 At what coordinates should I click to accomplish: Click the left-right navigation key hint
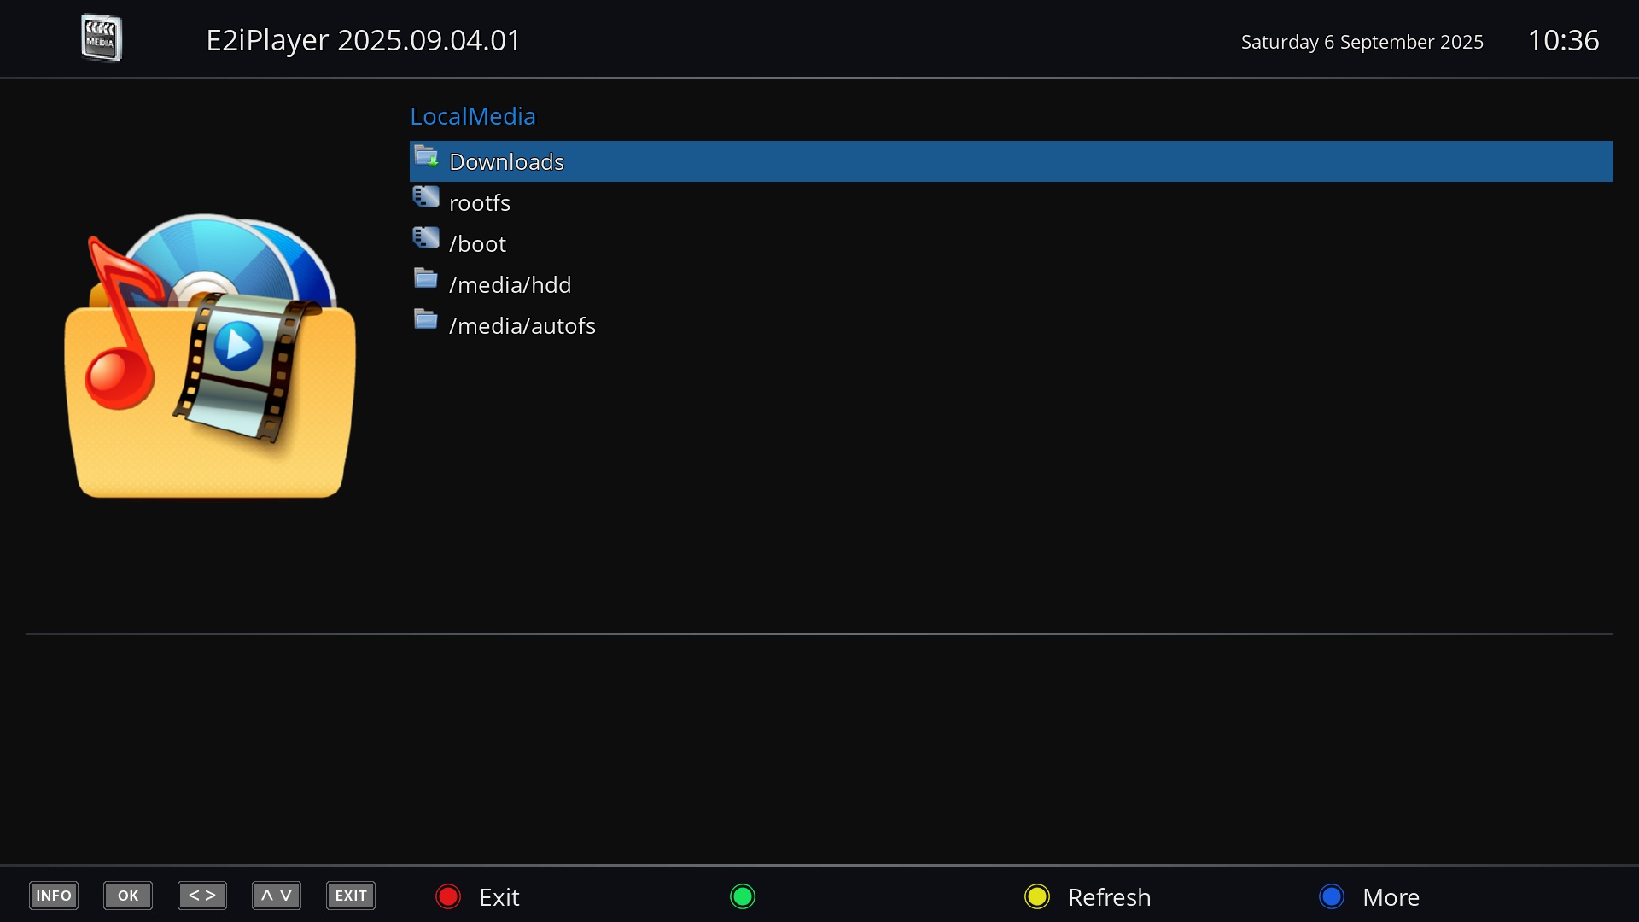point(201,896)
